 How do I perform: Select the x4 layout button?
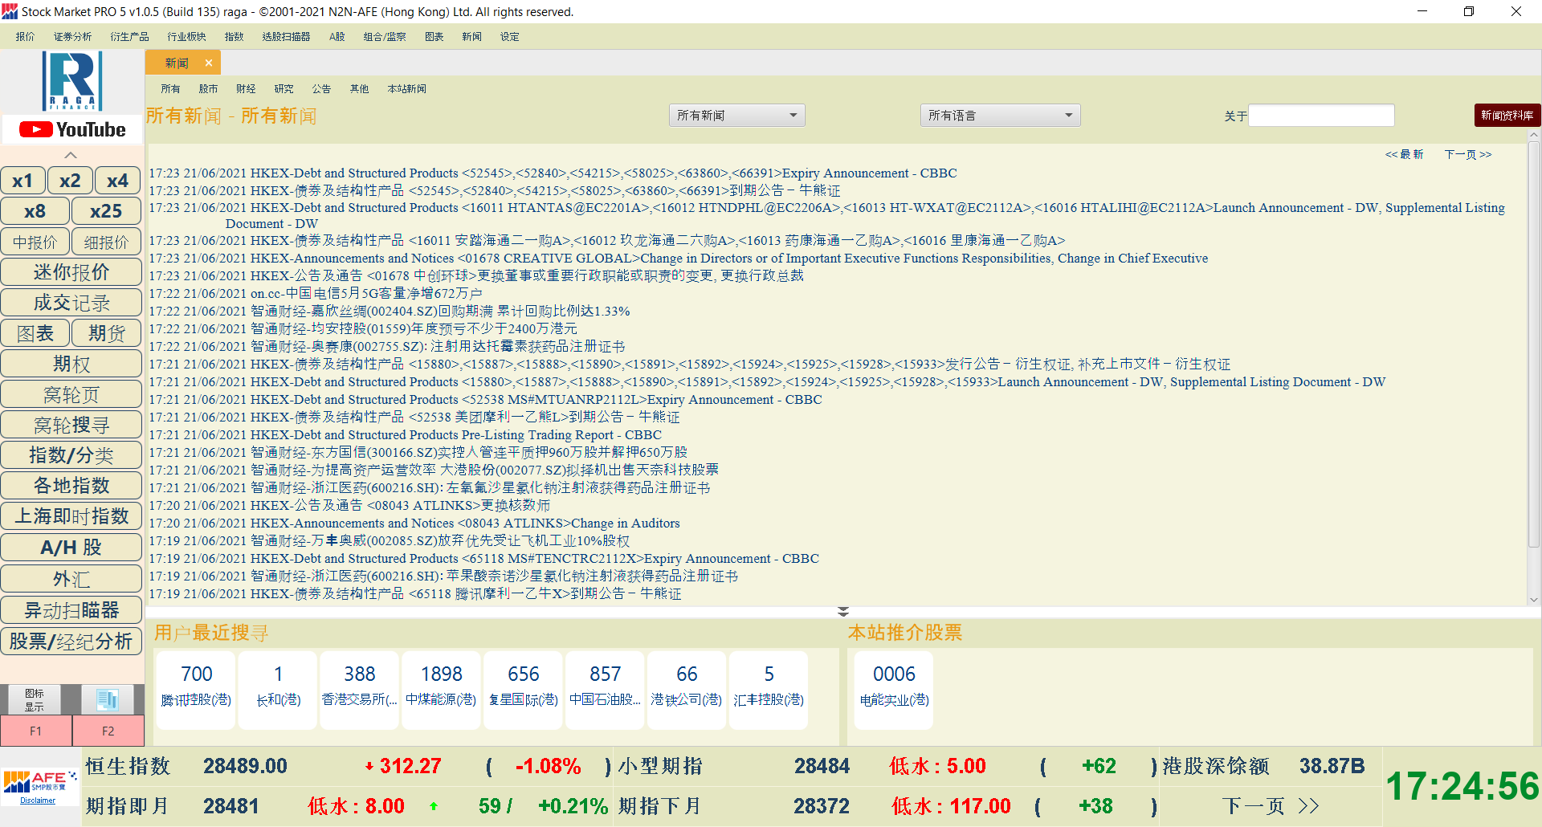click(117, 181)
